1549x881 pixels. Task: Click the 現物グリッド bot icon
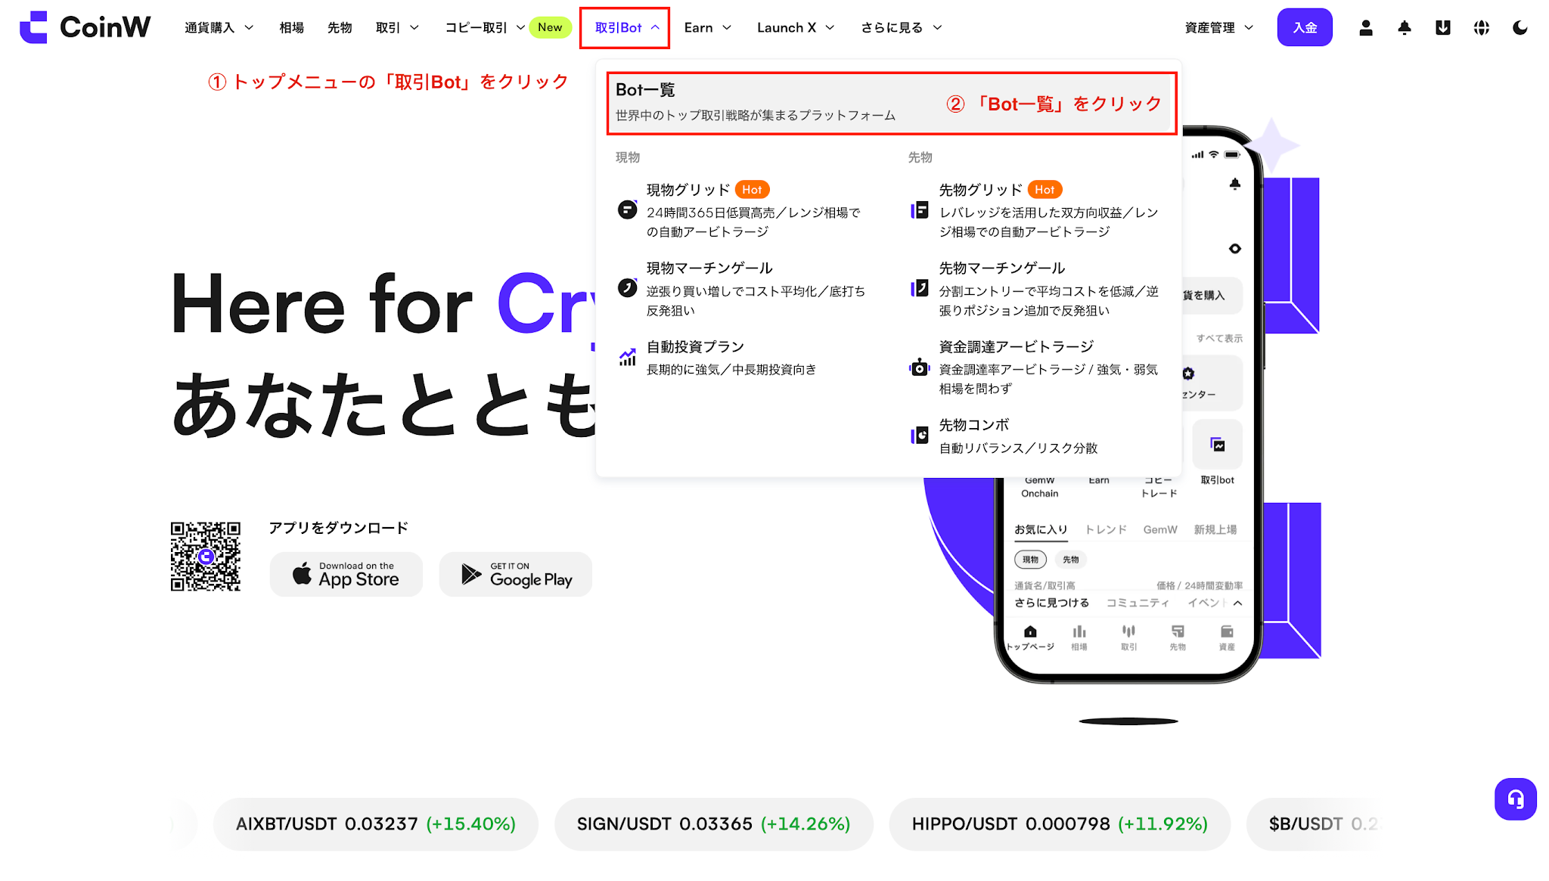coord(628,209)
